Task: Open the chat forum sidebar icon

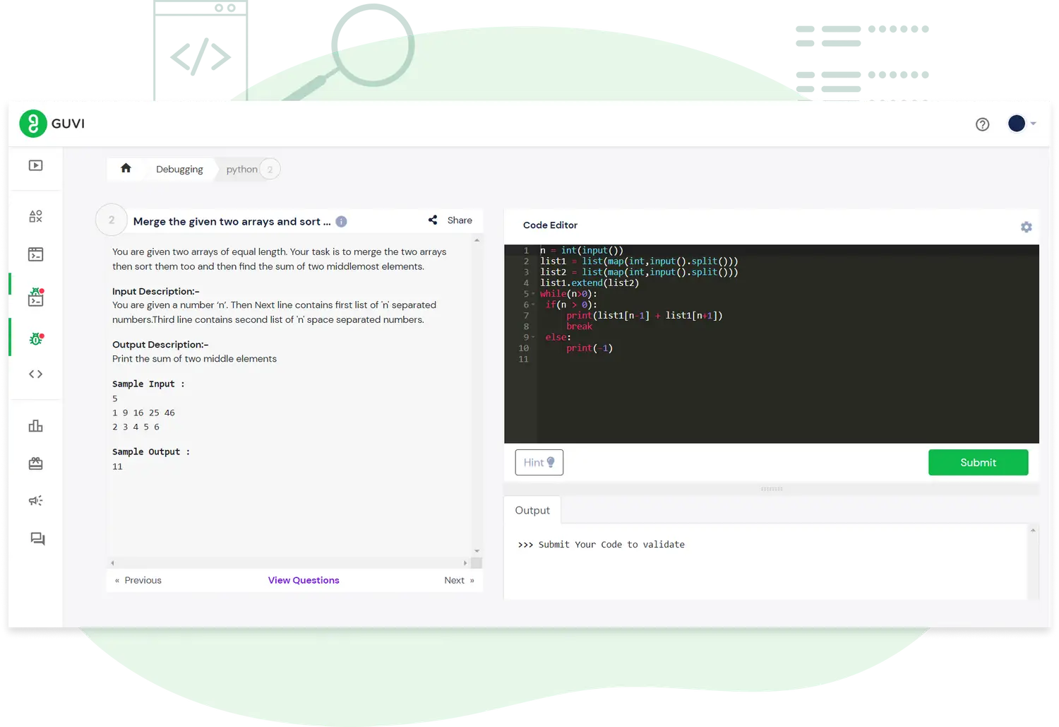Action: point(37,539)
